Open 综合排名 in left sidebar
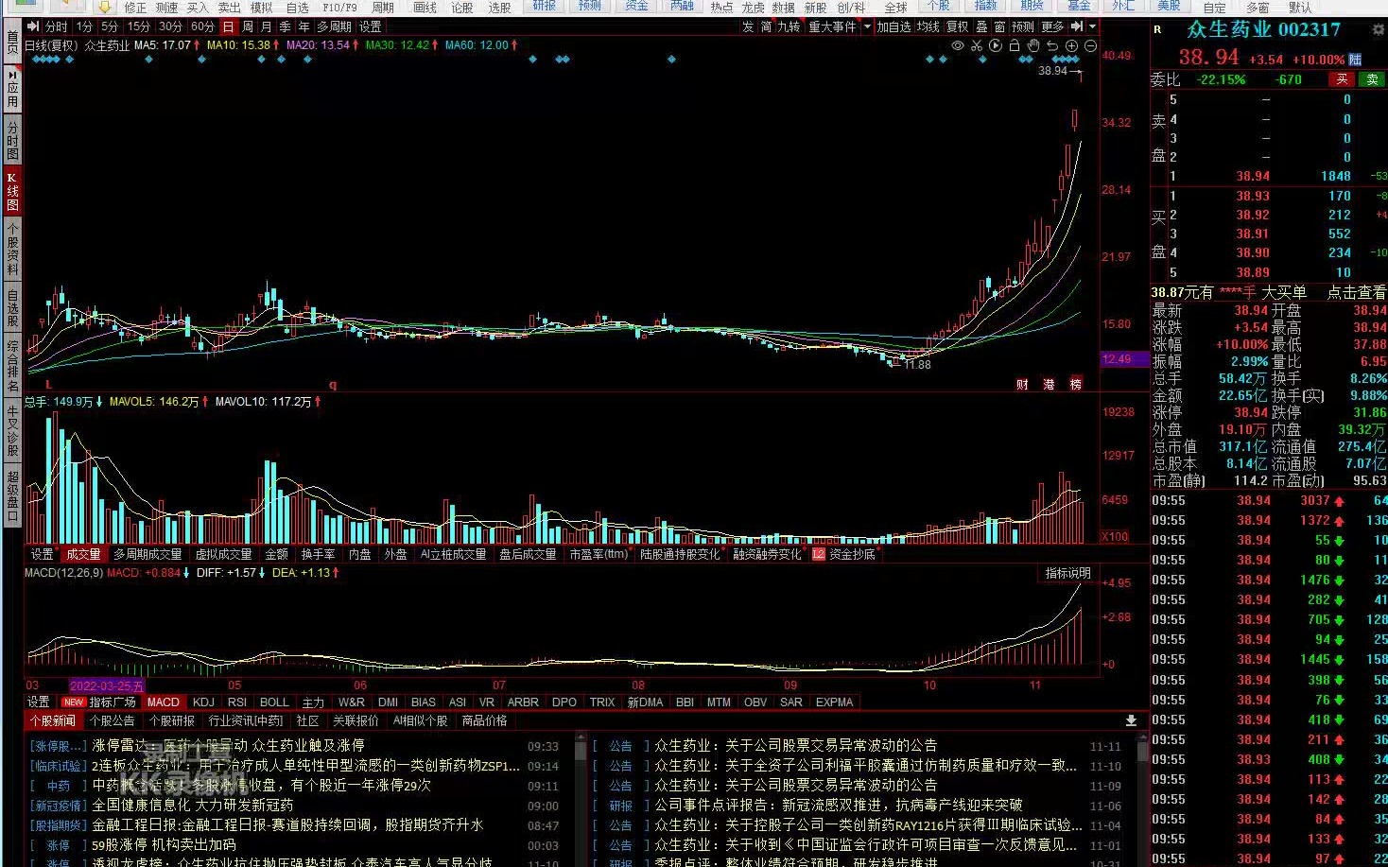 tap(12, 365)
